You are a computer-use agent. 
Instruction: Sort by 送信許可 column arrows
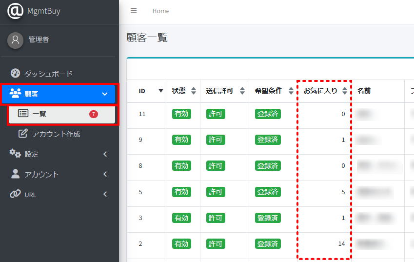tap(242, 91)
